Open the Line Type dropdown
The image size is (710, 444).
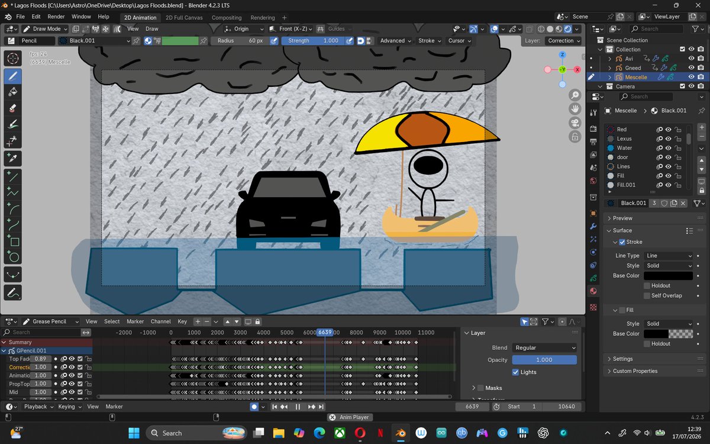click(x=669, y=256)
